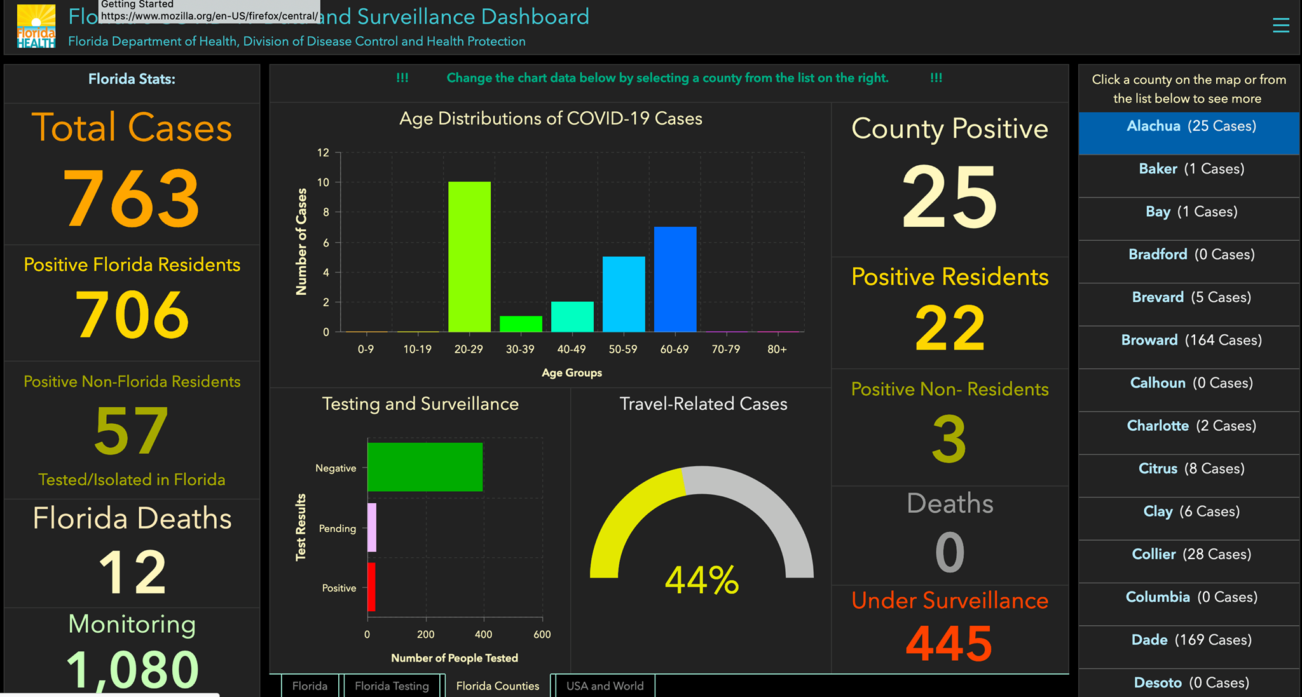Click the 50-59 age bar
1302x697 pixels.
(x=624, y=294)
